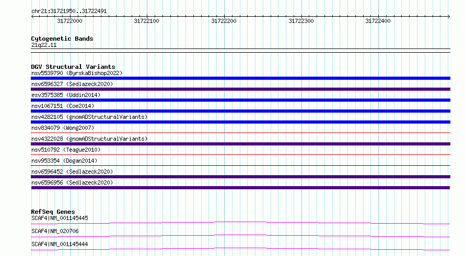Click the thin red line under nsv834079
Viewport: 465px width, 256px height.
point(240,132)
